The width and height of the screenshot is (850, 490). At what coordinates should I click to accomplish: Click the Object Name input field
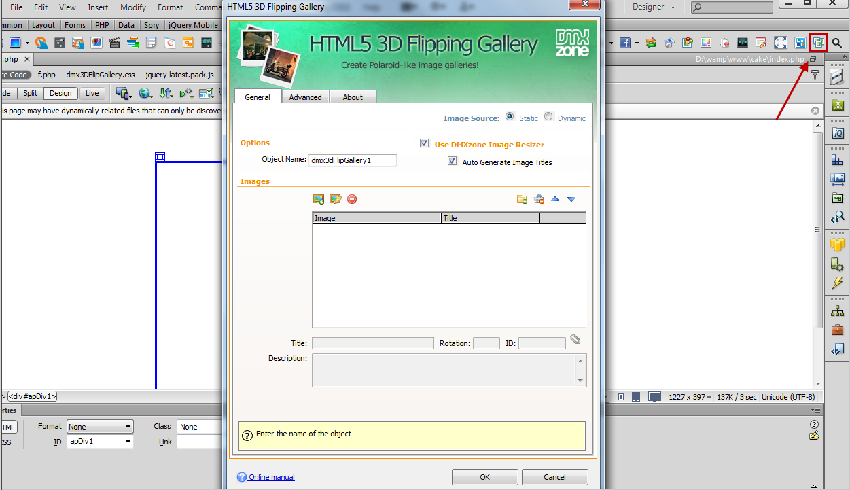(x=353, y=160)
